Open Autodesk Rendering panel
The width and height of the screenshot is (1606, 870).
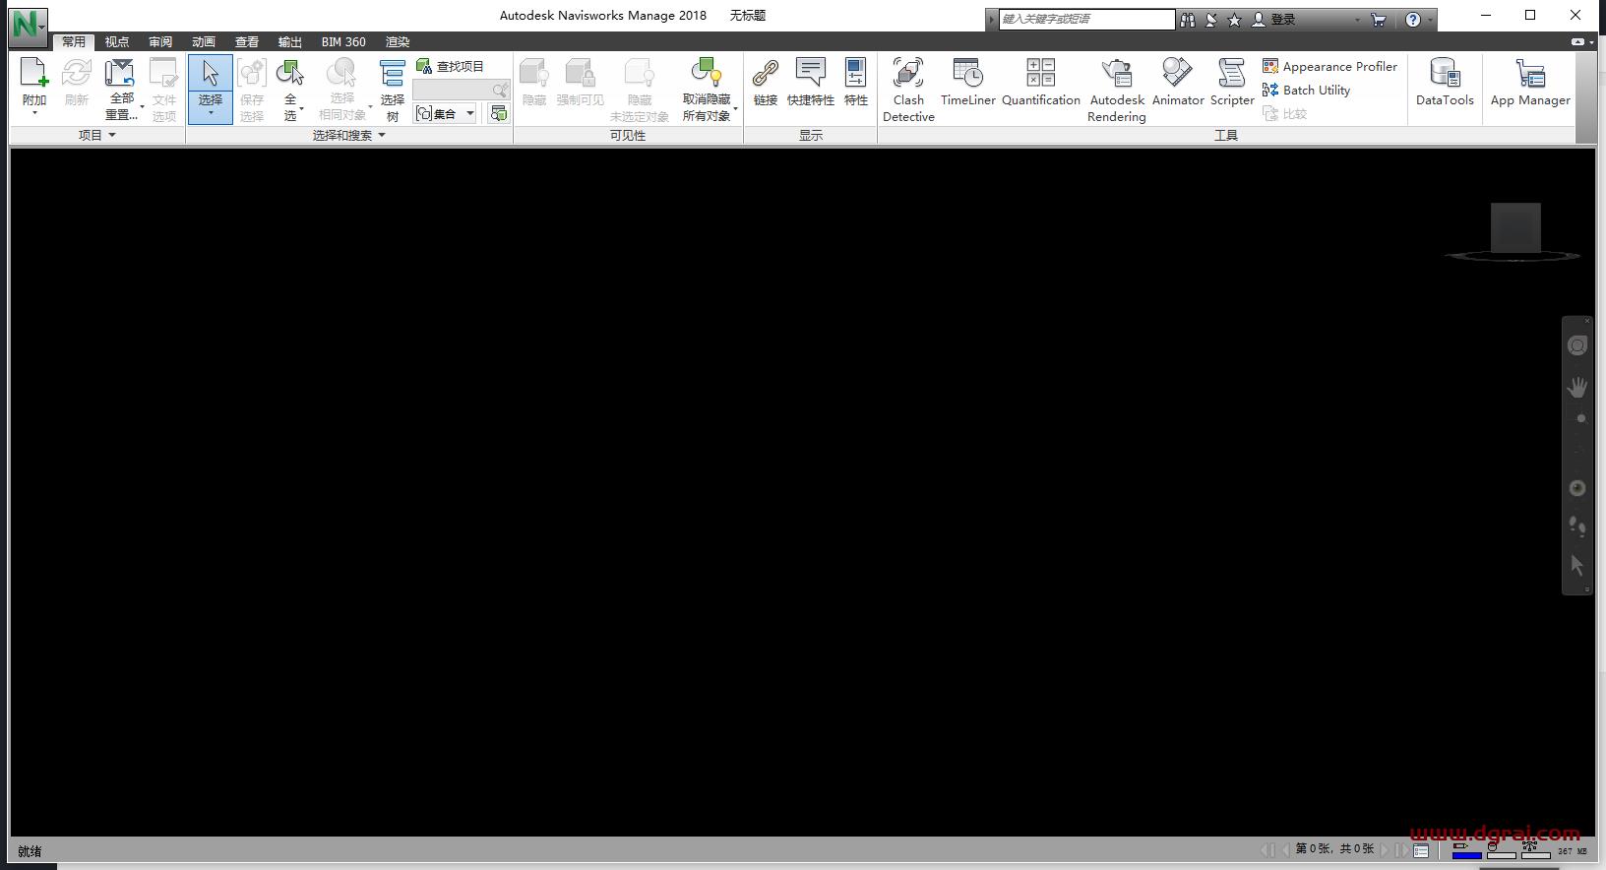click(x=1116, y=90)
